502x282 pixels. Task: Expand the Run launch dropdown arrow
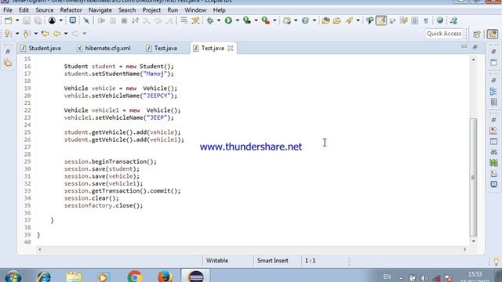point(237,21)
